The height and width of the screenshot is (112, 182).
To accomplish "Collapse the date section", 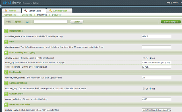I will click(6, 42).
